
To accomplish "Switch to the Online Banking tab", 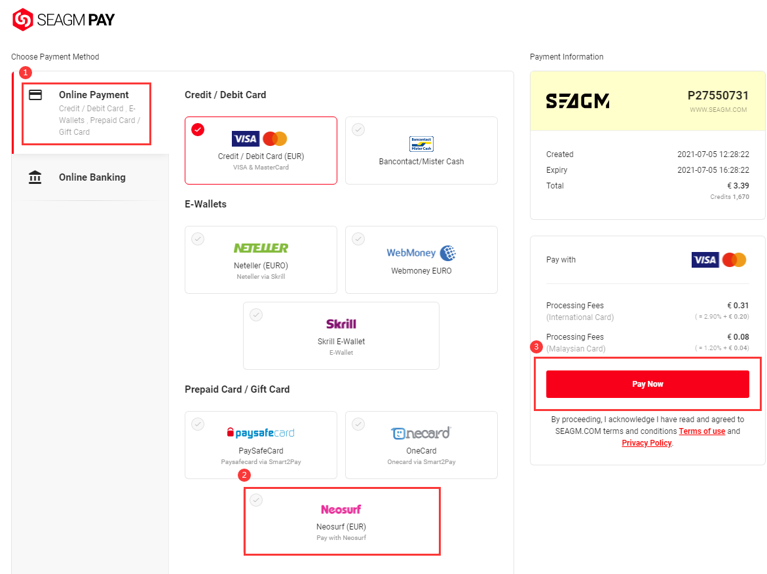I will pos(91,177).
